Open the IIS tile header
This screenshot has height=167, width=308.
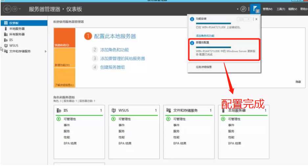tap(79, 111)
